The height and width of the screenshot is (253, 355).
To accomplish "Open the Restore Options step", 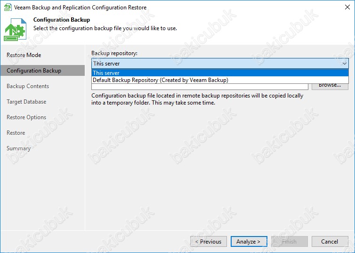I will coord(26,117).
